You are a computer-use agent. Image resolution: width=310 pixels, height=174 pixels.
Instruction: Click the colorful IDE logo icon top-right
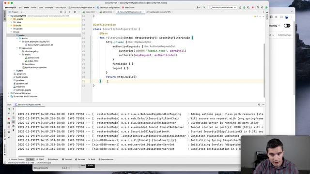point(266,8)
